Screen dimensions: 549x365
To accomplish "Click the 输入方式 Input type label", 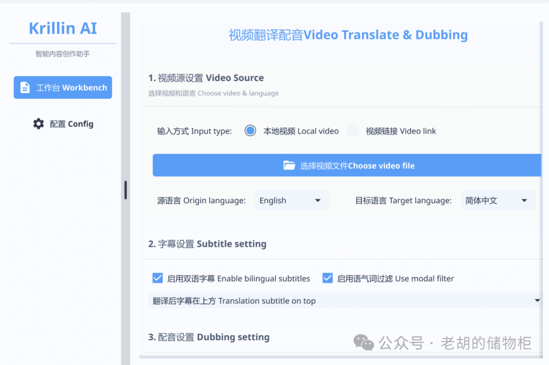I will click(194, 131).
